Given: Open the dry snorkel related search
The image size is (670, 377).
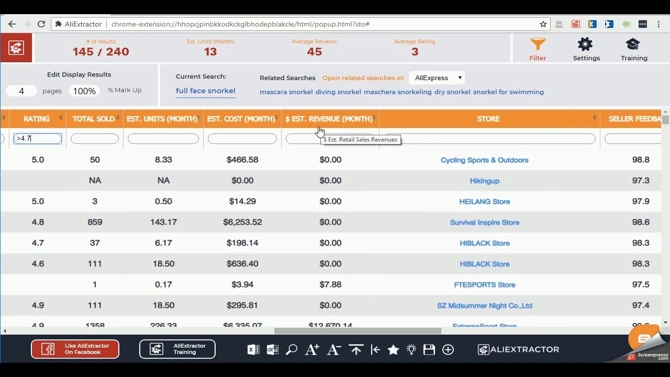Looking at the screenshot, I should click(x=452, y=92).
